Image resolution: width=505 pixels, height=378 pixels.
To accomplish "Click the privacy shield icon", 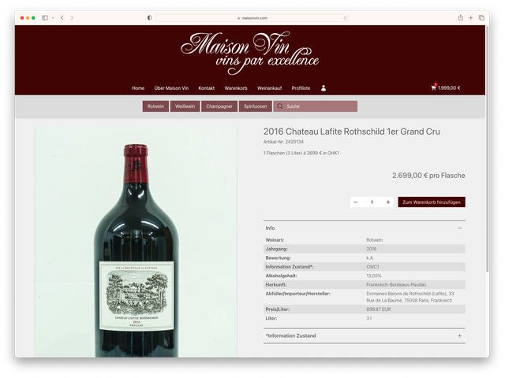I will pyautogui.click(x=149, y=17).
